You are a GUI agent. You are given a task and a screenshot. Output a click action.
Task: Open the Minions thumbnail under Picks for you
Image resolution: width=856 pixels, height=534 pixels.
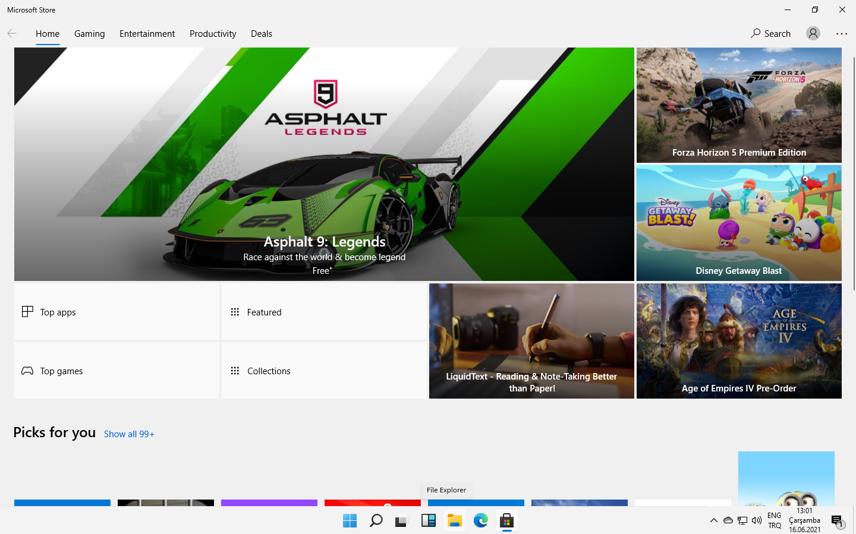click(x=786, y=479)
